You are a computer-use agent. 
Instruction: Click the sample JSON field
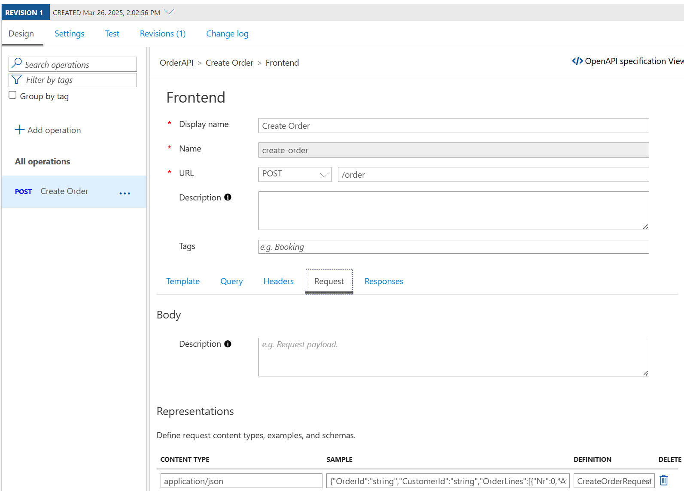[448, 481]
